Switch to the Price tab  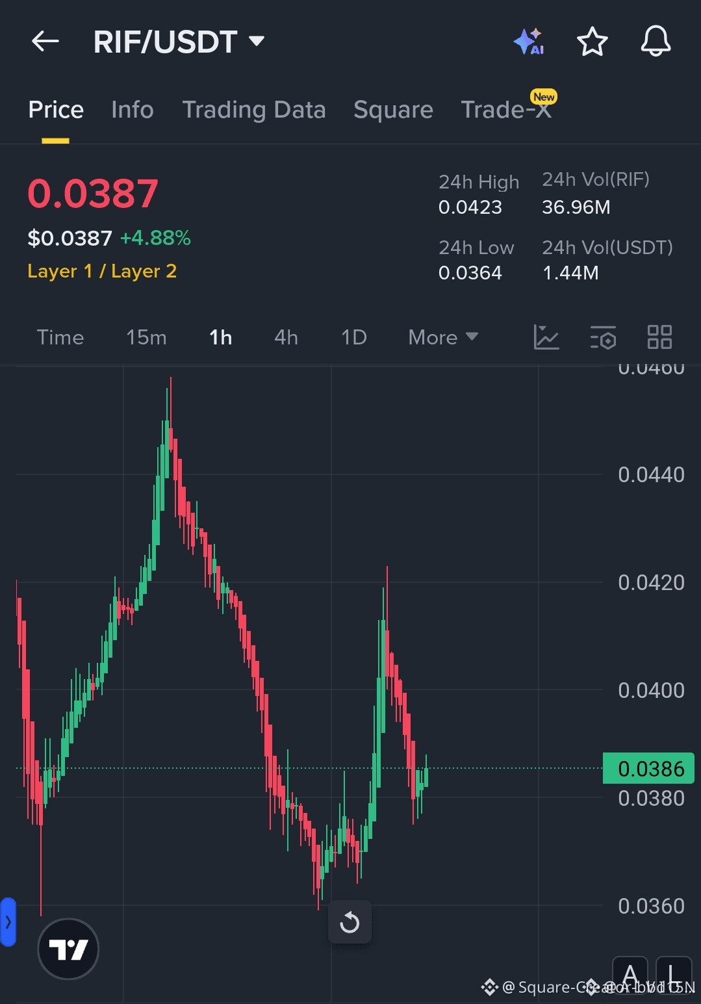[x=56, y=110]
